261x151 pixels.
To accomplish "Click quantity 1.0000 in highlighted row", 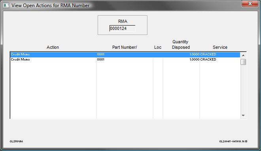I will pyautogui.click(x=195, y=55).
